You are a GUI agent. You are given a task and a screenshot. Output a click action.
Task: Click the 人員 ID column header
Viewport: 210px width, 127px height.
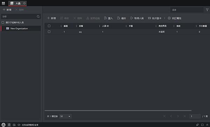(106, 26)
